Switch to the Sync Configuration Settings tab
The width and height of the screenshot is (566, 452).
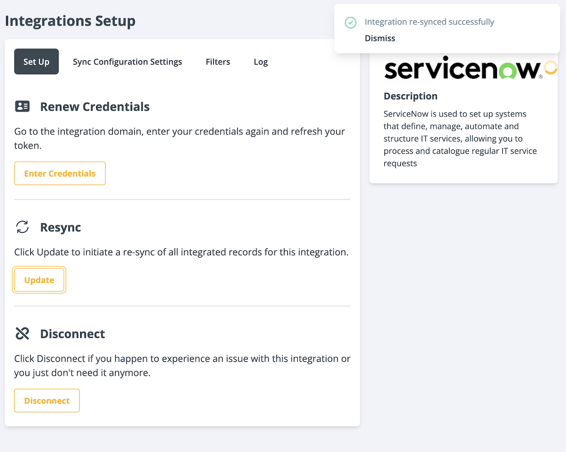127,61
